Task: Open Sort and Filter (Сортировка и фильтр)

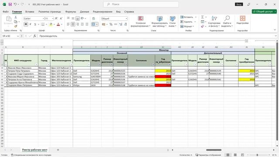Action: click(214, 21)
